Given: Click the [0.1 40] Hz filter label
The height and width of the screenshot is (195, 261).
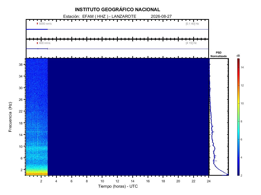Looking at the screenshot, I should 192,24.
